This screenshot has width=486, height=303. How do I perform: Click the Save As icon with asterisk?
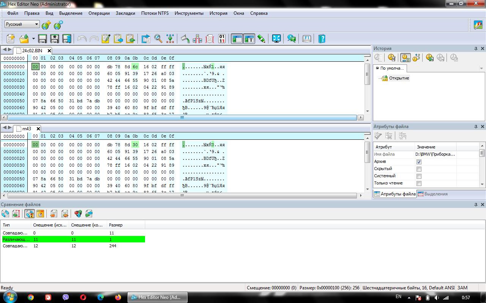tap(55, 39)
